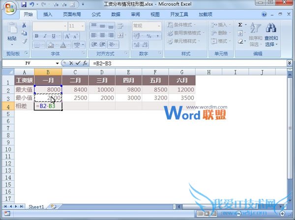
Task: Toggle bold formatting
Action: (37, 36)
